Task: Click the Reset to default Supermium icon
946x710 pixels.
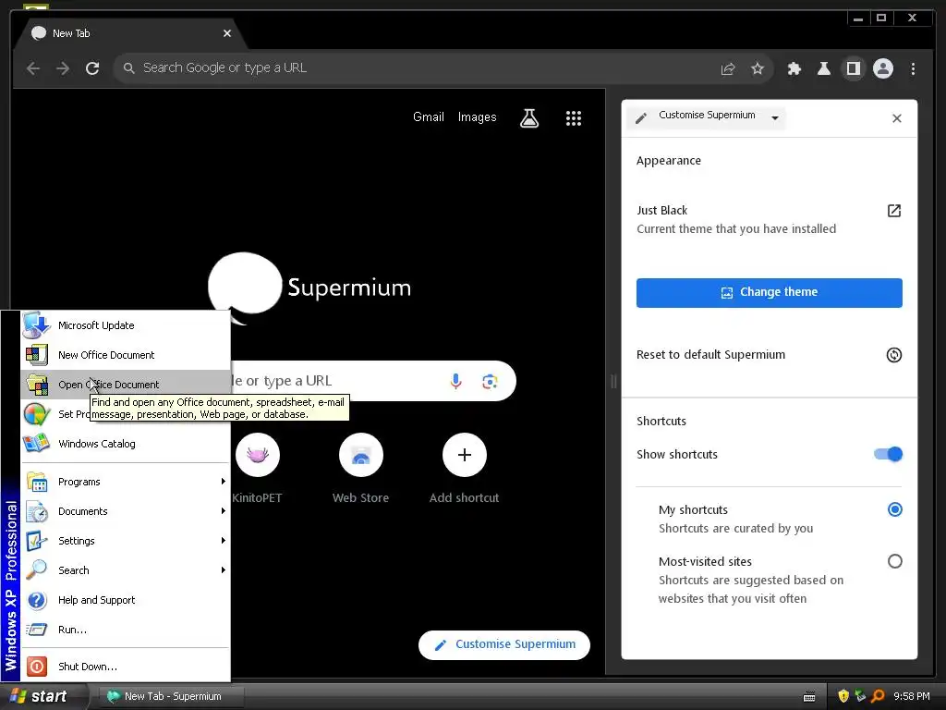Action: pos(894,355)
